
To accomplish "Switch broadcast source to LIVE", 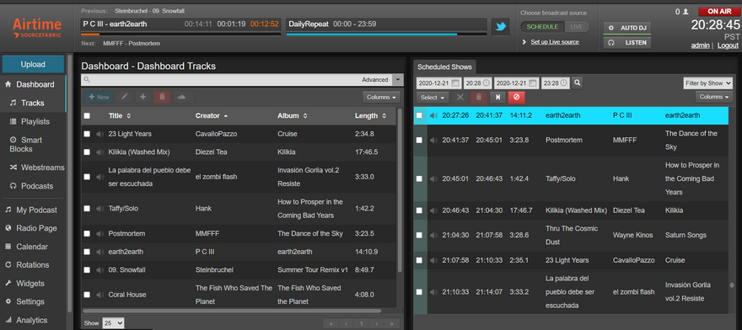I will click(577, 27).
